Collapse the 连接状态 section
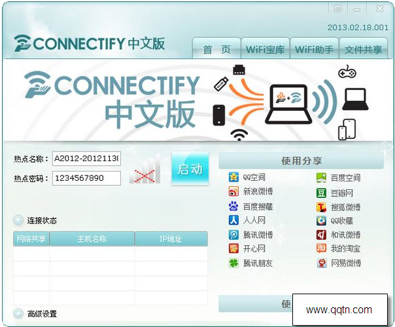Screen dimensions: 395x327 18,220
